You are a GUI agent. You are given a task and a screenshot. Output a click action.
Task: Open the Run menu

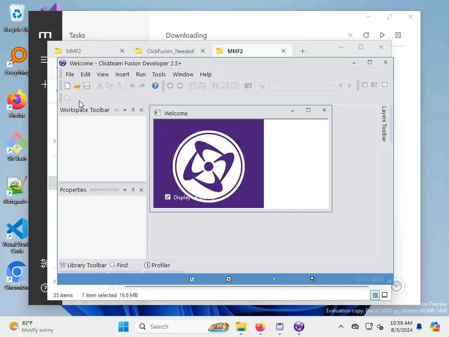coord(141,74)
